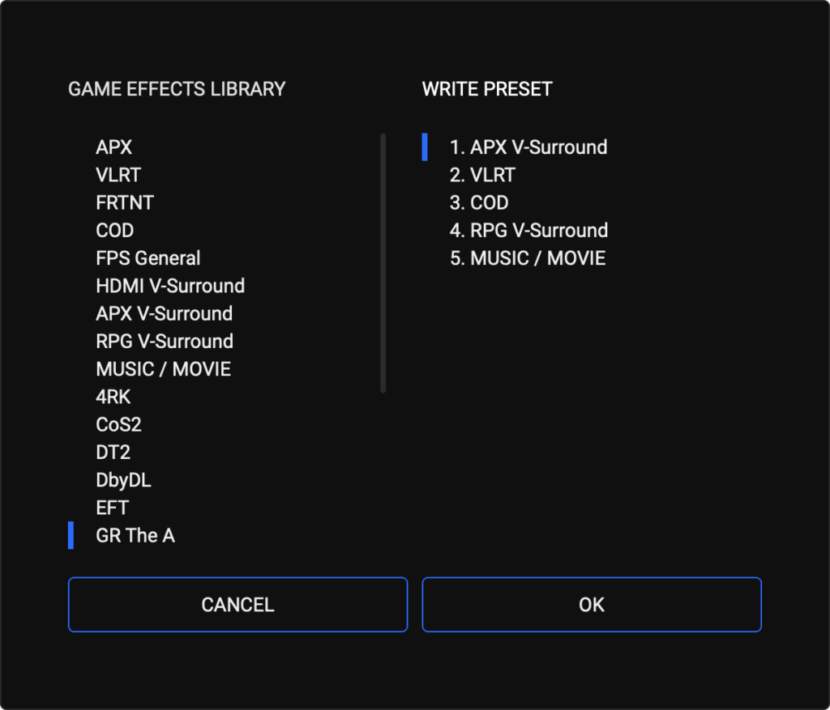Click the library list scrollbar
The height and width of the screenshot is (710, 830).
tap(383, 263)
